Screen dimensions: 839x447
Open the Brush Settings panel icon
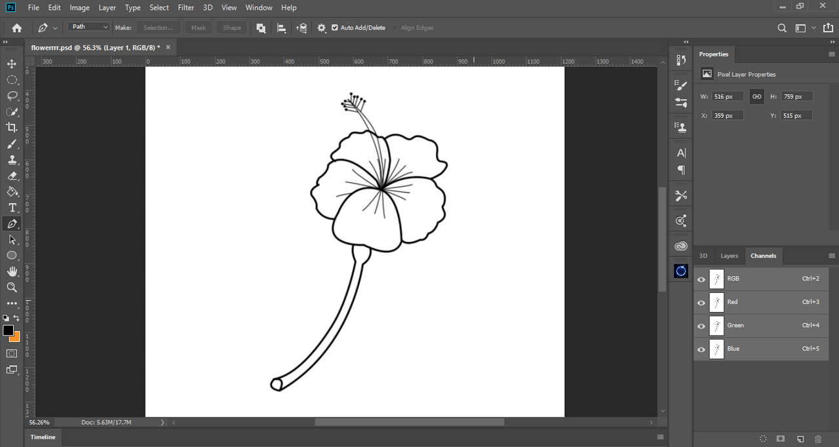[x=681, y=85]
